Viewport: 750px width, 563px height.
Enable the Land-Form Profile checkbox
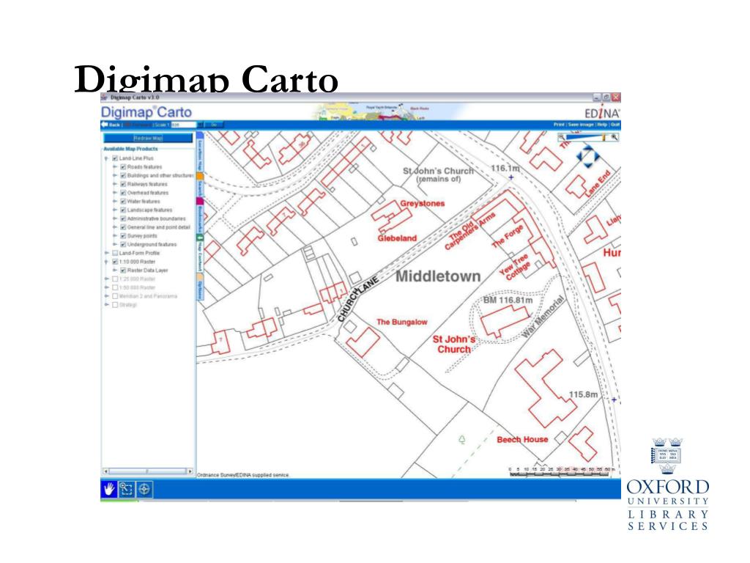[x=115, y=253]
